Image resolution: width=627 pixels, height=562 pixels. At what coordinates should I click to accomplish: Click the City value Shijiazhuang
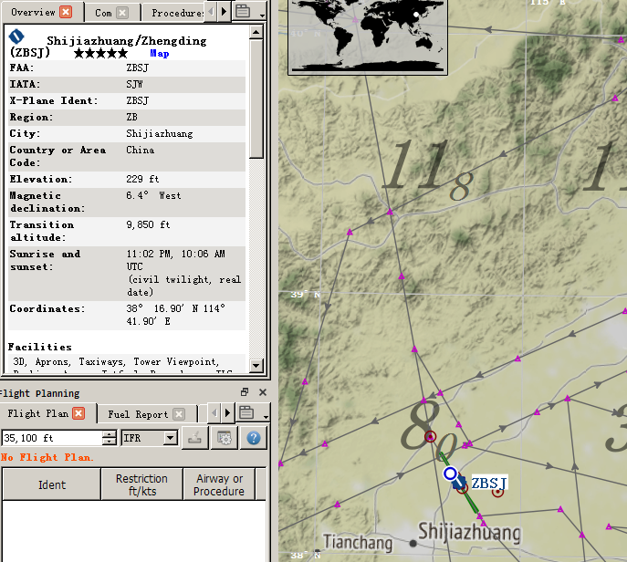[x=160, y=133]
